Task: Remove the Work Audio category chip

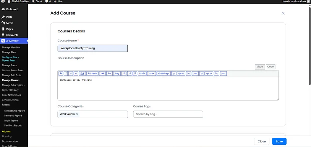Action: (x=77, y=114)
